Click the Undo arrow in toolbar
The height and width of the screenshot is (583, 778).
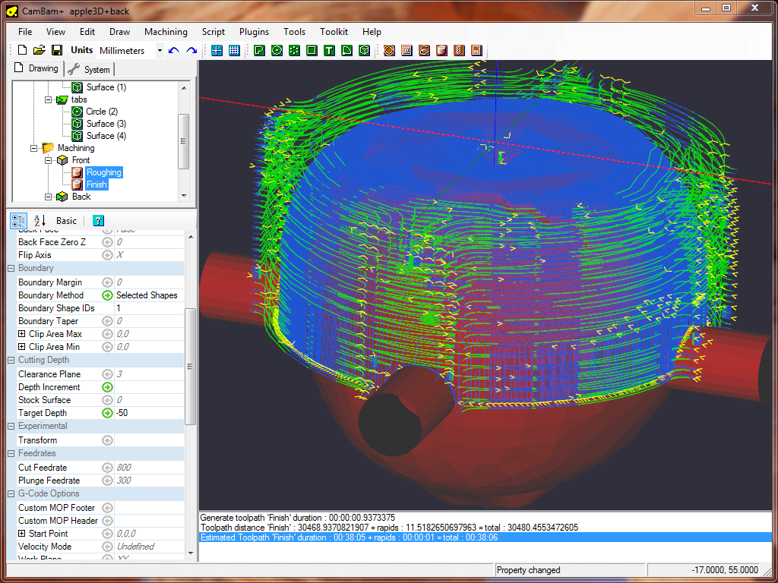(x=174, y=50)
